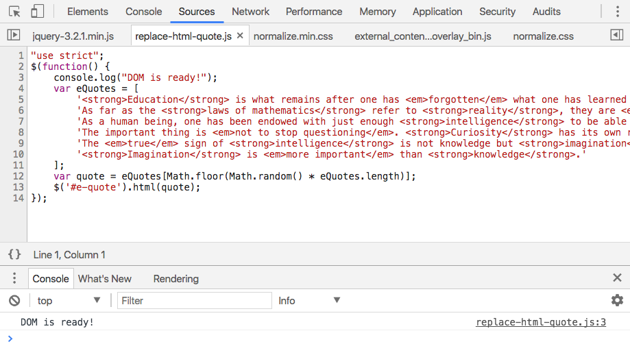Click the line starting 'As a human being
Screen dimensions: 630x344
[x=353, y=121]
